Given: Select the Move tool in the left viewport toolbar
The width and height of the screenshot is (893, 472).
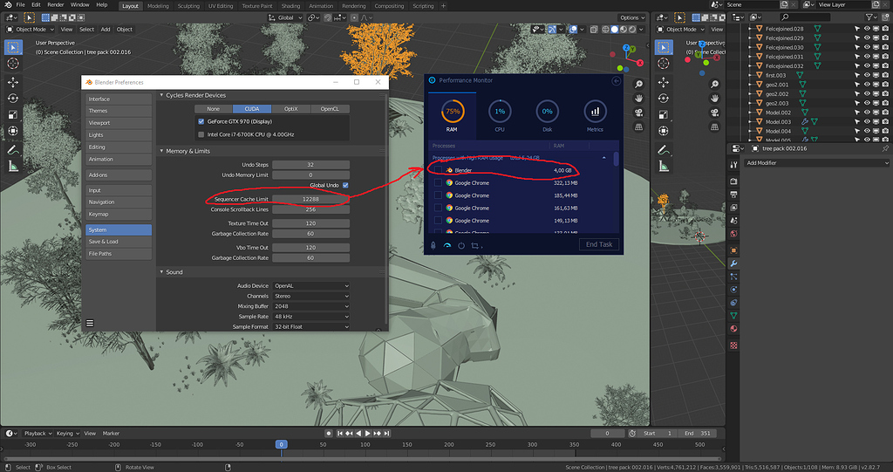Looking at the screenshot, I should (12, 82).
